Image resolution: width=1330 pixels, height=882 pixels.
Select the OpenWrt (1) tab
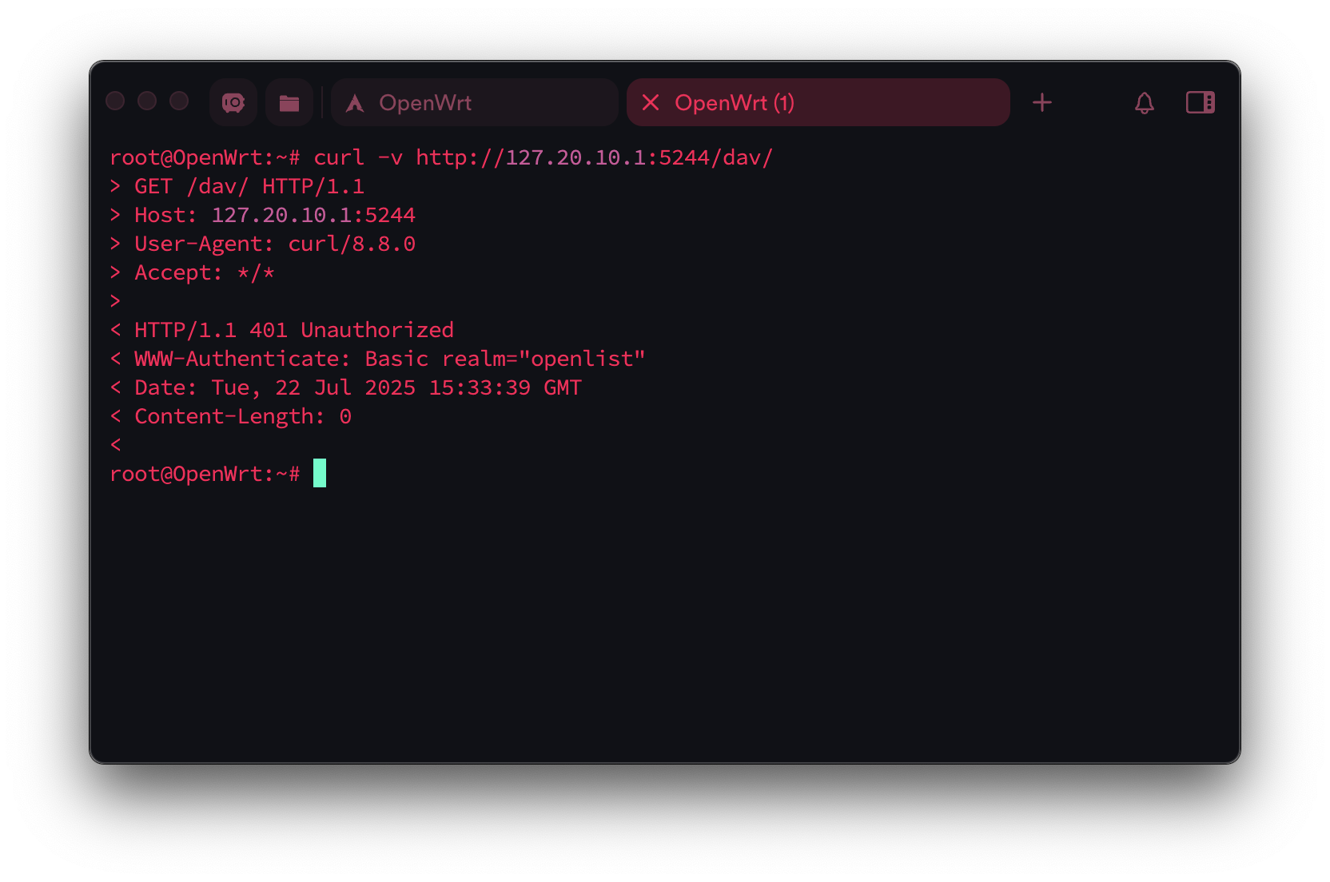[818, 102]
